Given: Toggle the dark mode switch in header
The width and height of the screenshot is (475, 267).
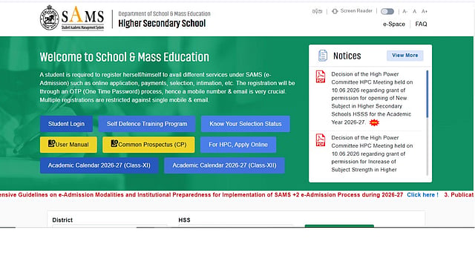Looking at the screenshot, I should 387,12.
